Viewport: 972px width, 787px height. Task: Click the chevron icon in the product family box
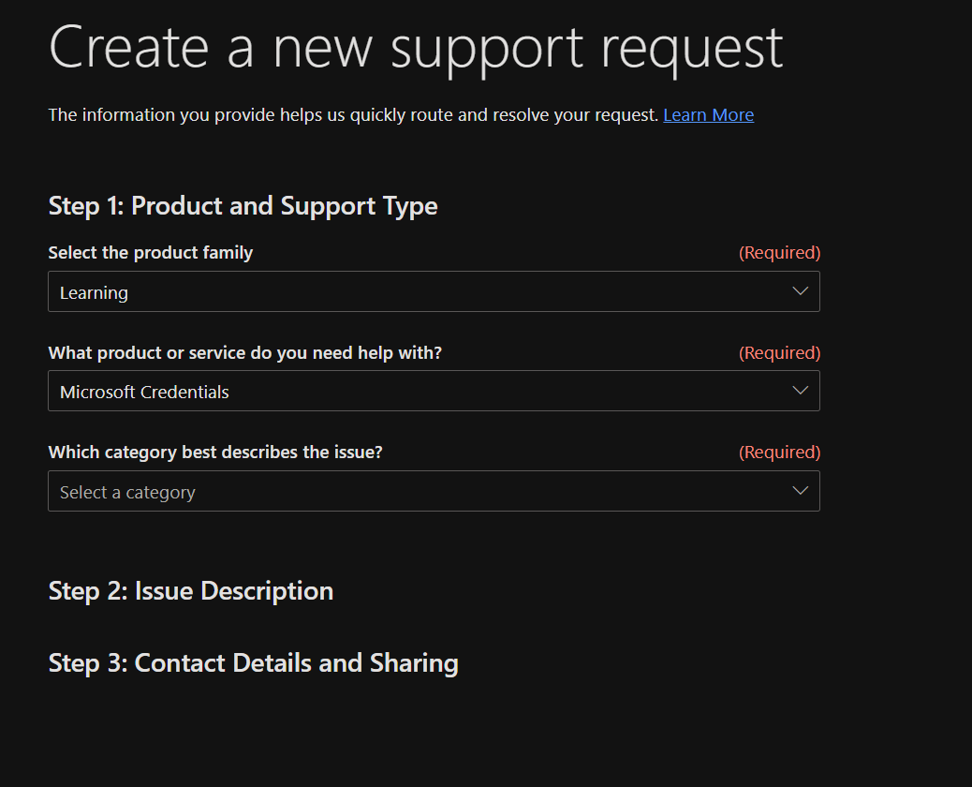[x=800, y=291]
